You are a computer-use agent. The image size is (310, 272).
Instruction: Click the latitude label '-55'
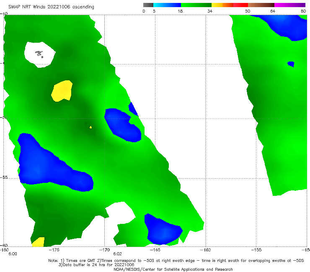tap(4, 177)
